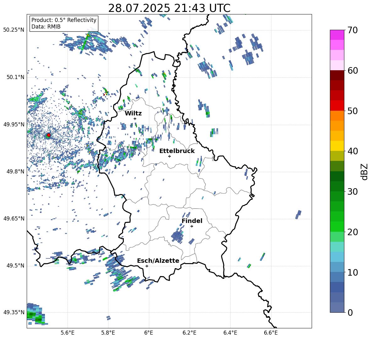Click the dBZ colorbar axis label
This screenshot has width=372, height=339.
[365, 172]
